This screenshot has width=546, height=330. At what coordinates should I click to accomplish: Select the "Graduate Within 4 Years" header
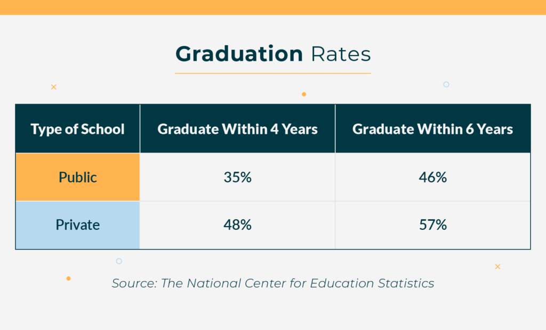[x=238, y=129]
